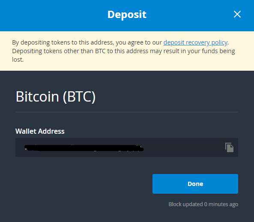Click '0 minutes ago' in the footer text
Viewport: 254px width, 222px height.
click(221, 204)
